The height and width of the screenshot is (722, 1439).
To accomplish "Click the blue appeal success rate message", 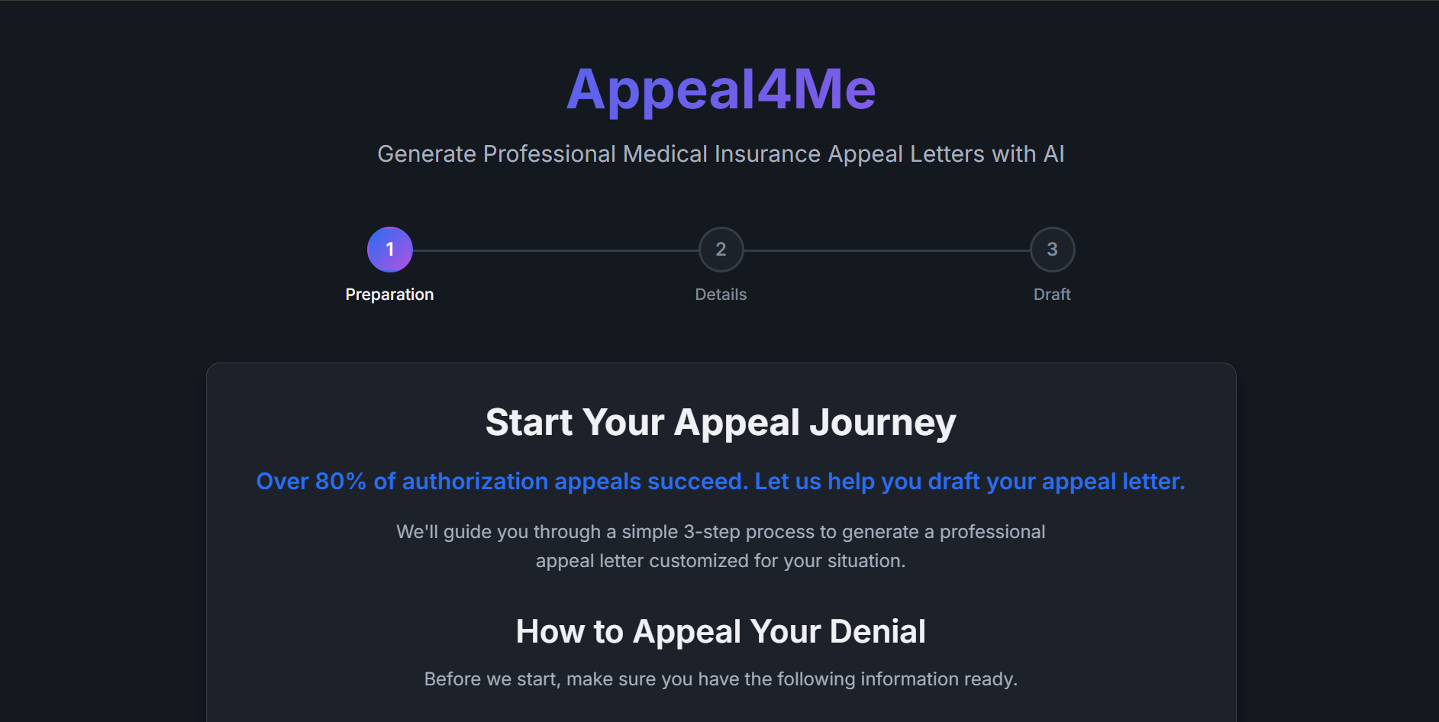I will [721, 482].
